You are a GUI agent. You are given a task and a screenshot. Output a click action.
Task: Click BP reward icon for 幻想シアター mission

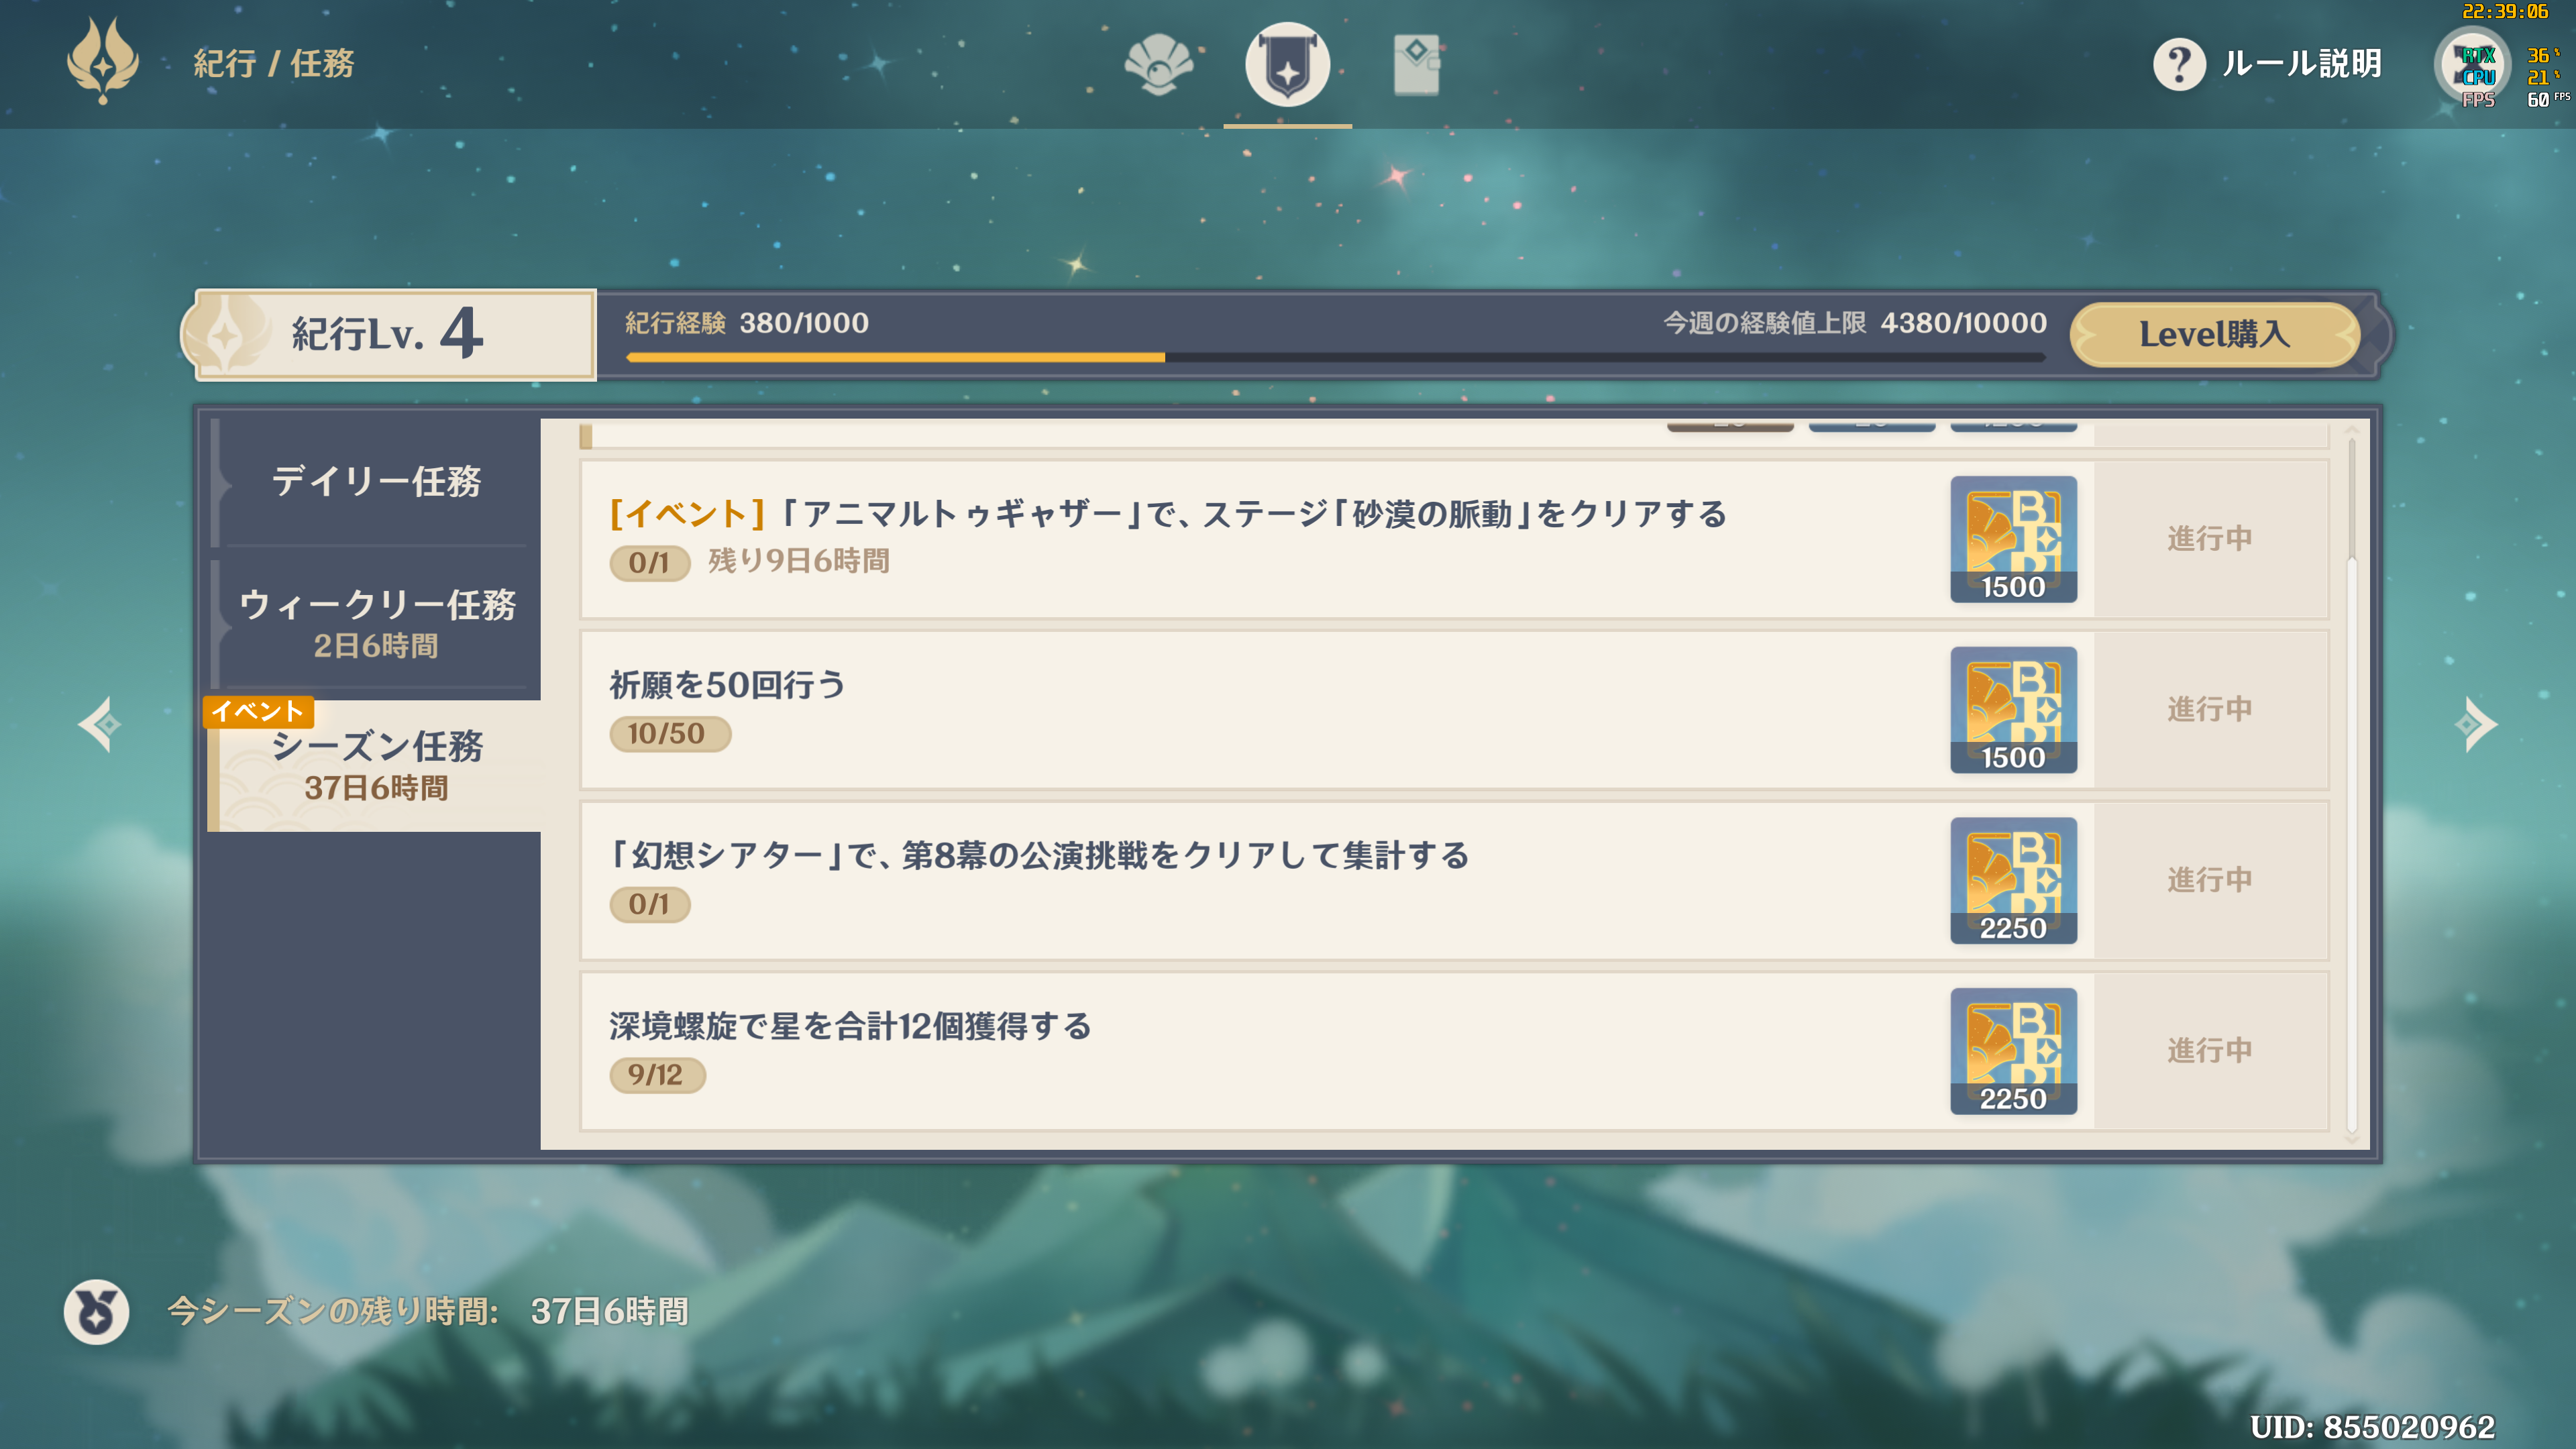coord(2013,880)
